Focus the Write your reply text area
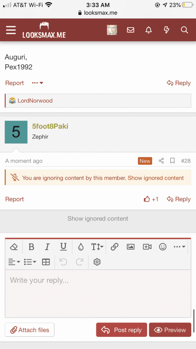This screenshot has height=349, width=196. (x=98, y=294)
